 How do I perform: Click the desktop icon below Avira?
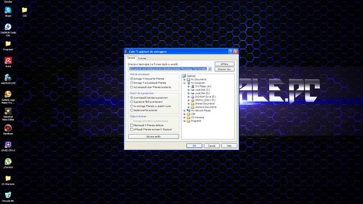tap(8, 78)
